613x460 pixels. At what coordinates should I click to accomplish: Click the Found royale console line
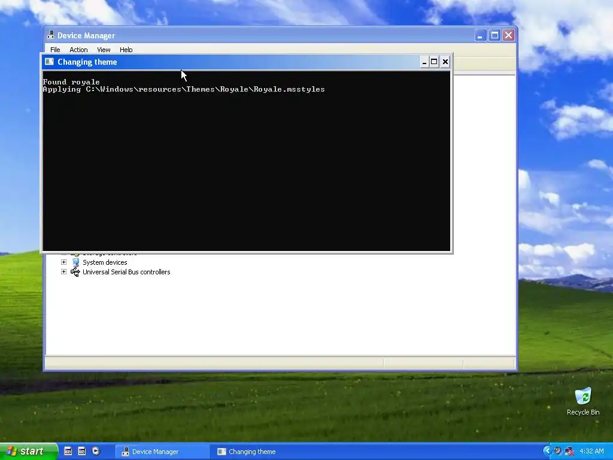coord(71,81)
